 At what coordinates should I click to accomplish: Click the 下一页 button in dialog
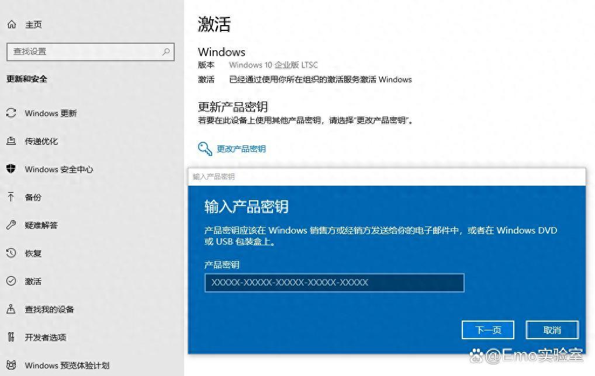pos(488,330)
